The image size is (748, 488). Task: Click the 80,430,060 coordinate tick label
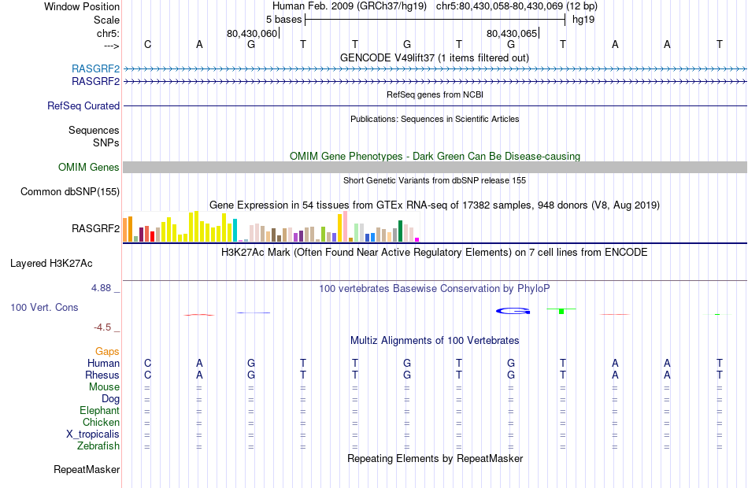pos(252,33)
